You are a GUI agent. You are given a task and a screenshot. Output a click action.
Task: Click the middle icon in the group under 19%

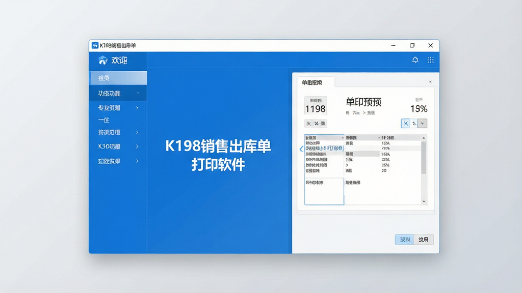(x=414, y=124)
